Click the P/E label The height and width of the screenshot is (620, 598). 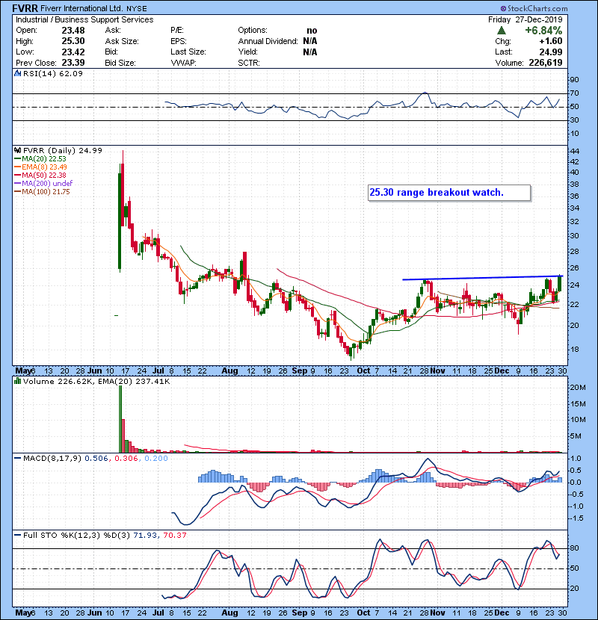pos(177,31)
